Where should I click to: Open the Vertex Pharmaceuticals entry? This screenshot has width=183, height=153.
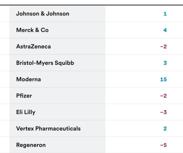click(48, 128)
